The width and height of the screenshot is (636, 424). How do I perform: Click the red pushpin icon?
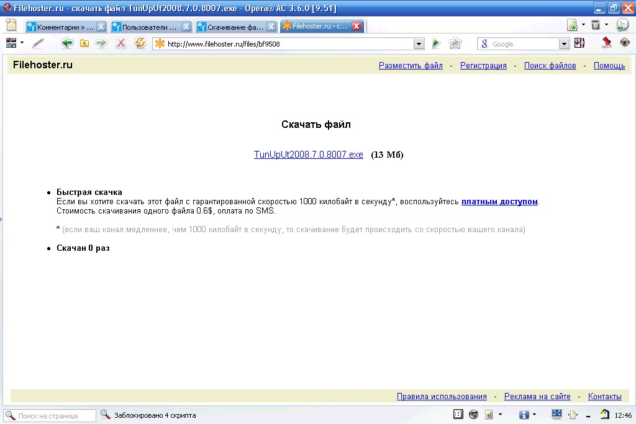pyautogui.click(x=606, y=42)
